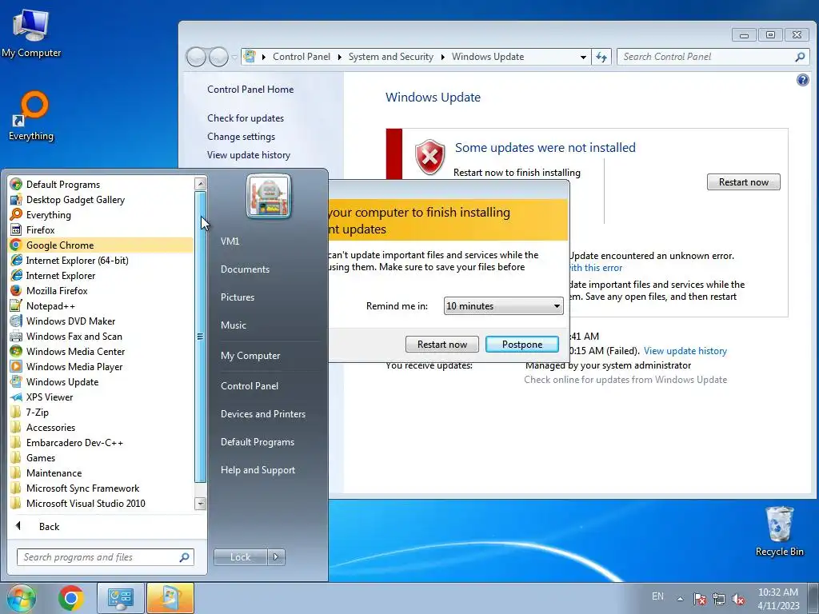Viewport: 819px width, 614px height.
Task: Click the clock in taskbar
Action: (777, 598)
